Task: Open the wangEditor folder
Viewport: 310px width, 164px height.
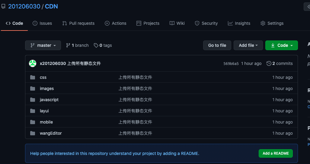Action: point(51,133)
